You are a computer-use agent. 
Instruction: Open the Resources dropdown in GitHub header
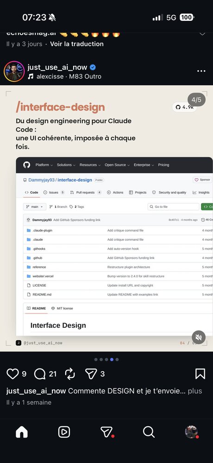[90, 165]
